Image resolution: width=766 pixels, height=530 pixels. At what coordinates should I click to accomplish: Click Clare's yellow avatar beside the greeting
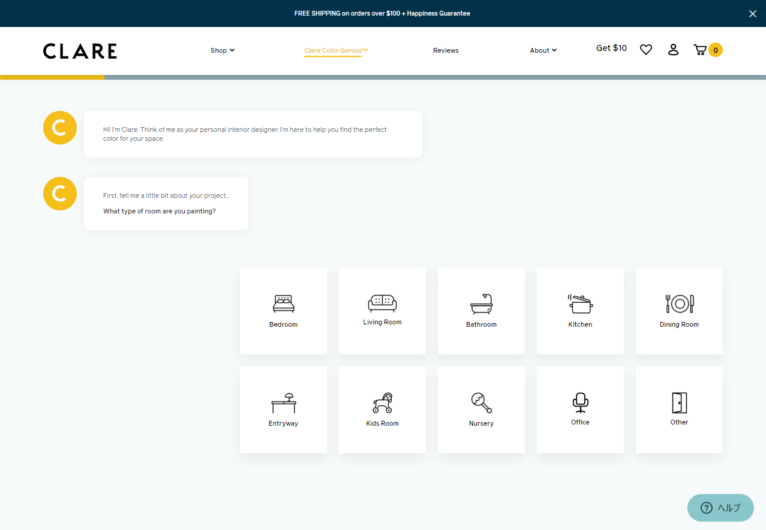(60, 128)
